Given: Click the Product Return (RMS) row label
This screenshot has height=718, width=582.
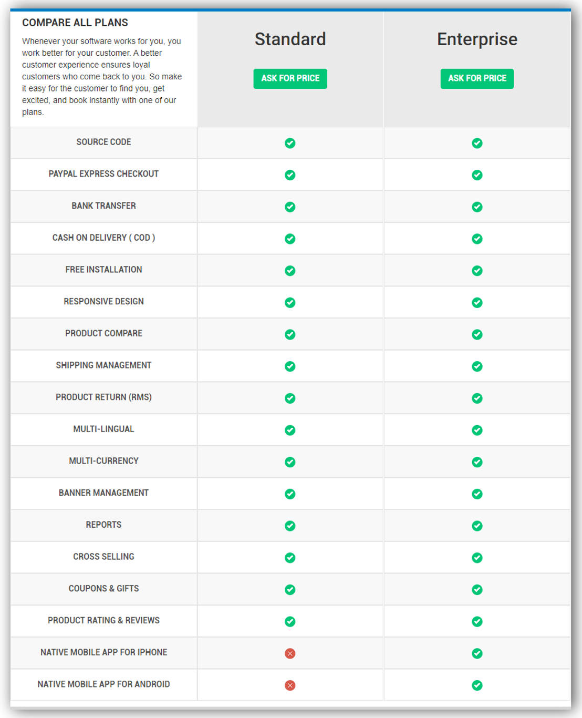Looking at the screenshot, I should pyautogui.click(x=103, y=397).
